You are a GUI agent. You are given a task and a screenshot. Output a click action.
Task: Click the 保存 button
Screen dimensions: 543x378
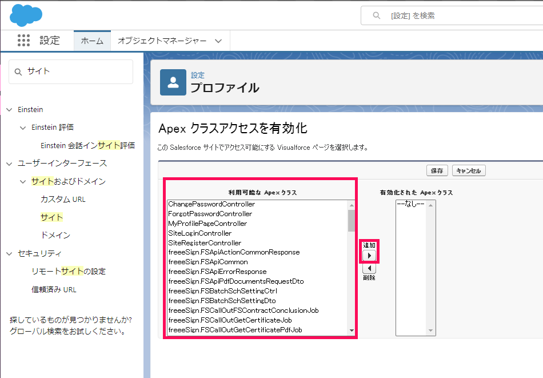click(437, 170)
